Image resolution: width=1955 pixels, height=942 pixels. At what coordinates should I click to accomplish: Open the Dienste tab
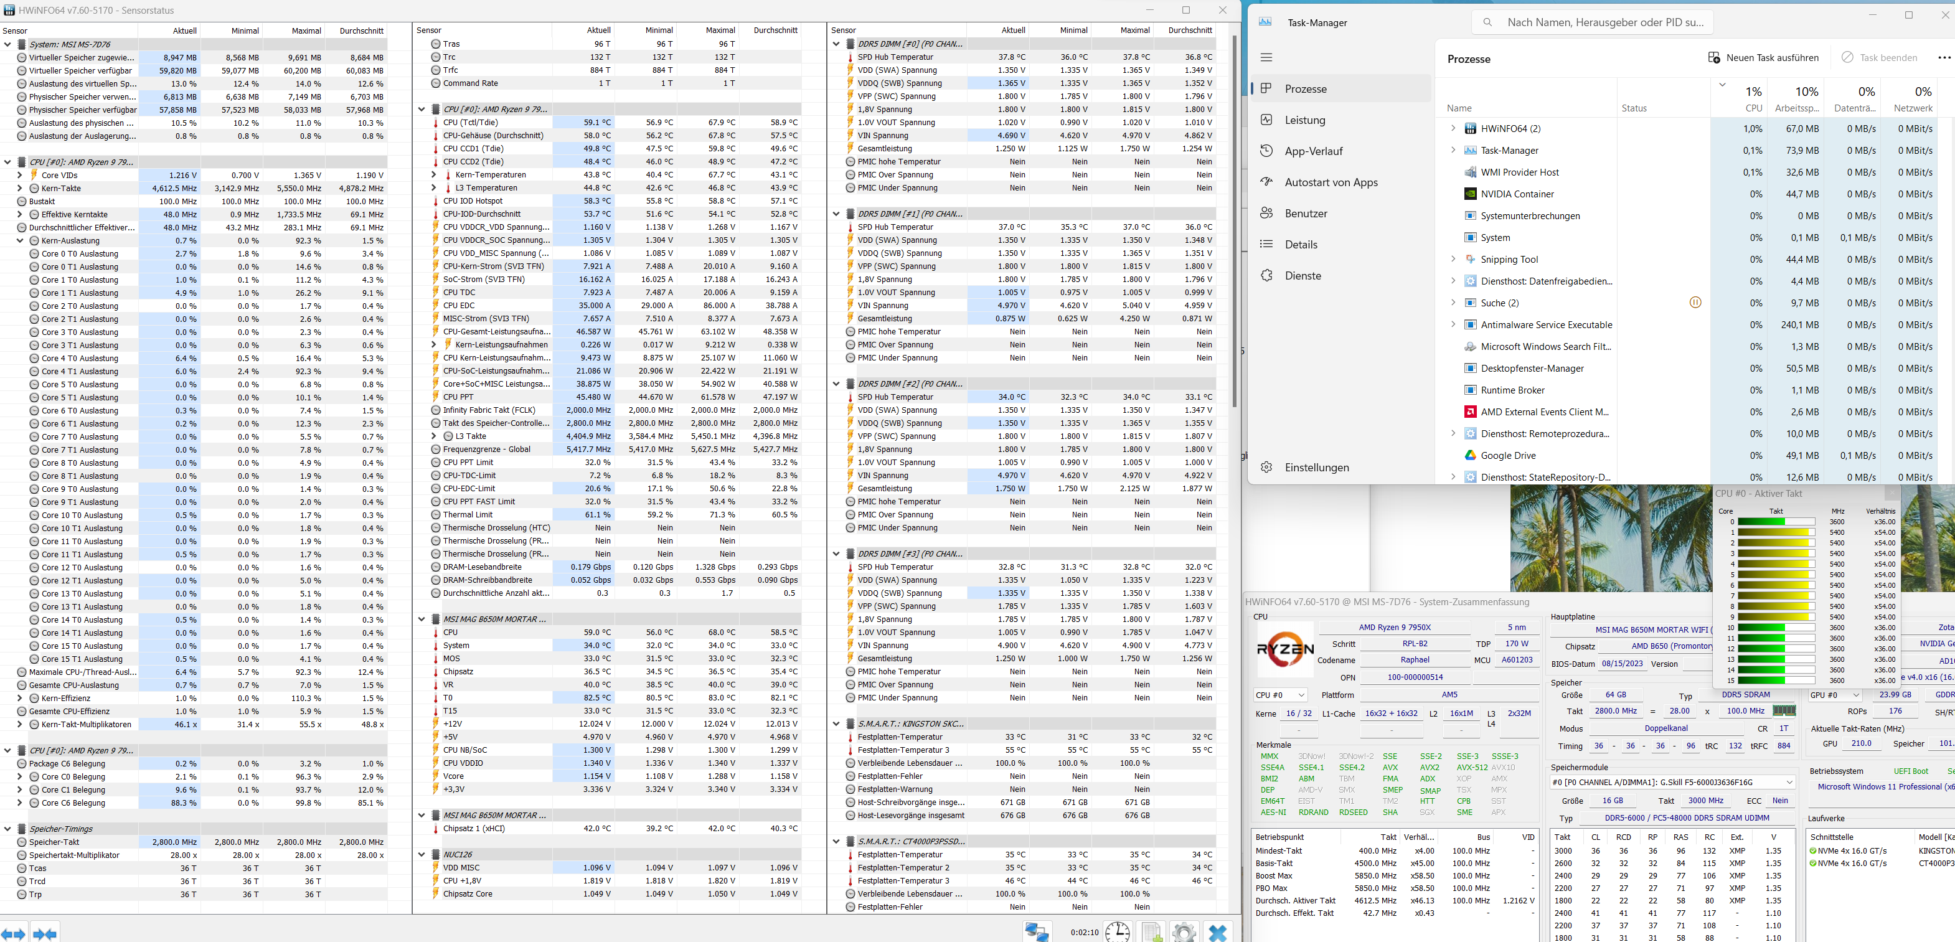click(1340, 276)
